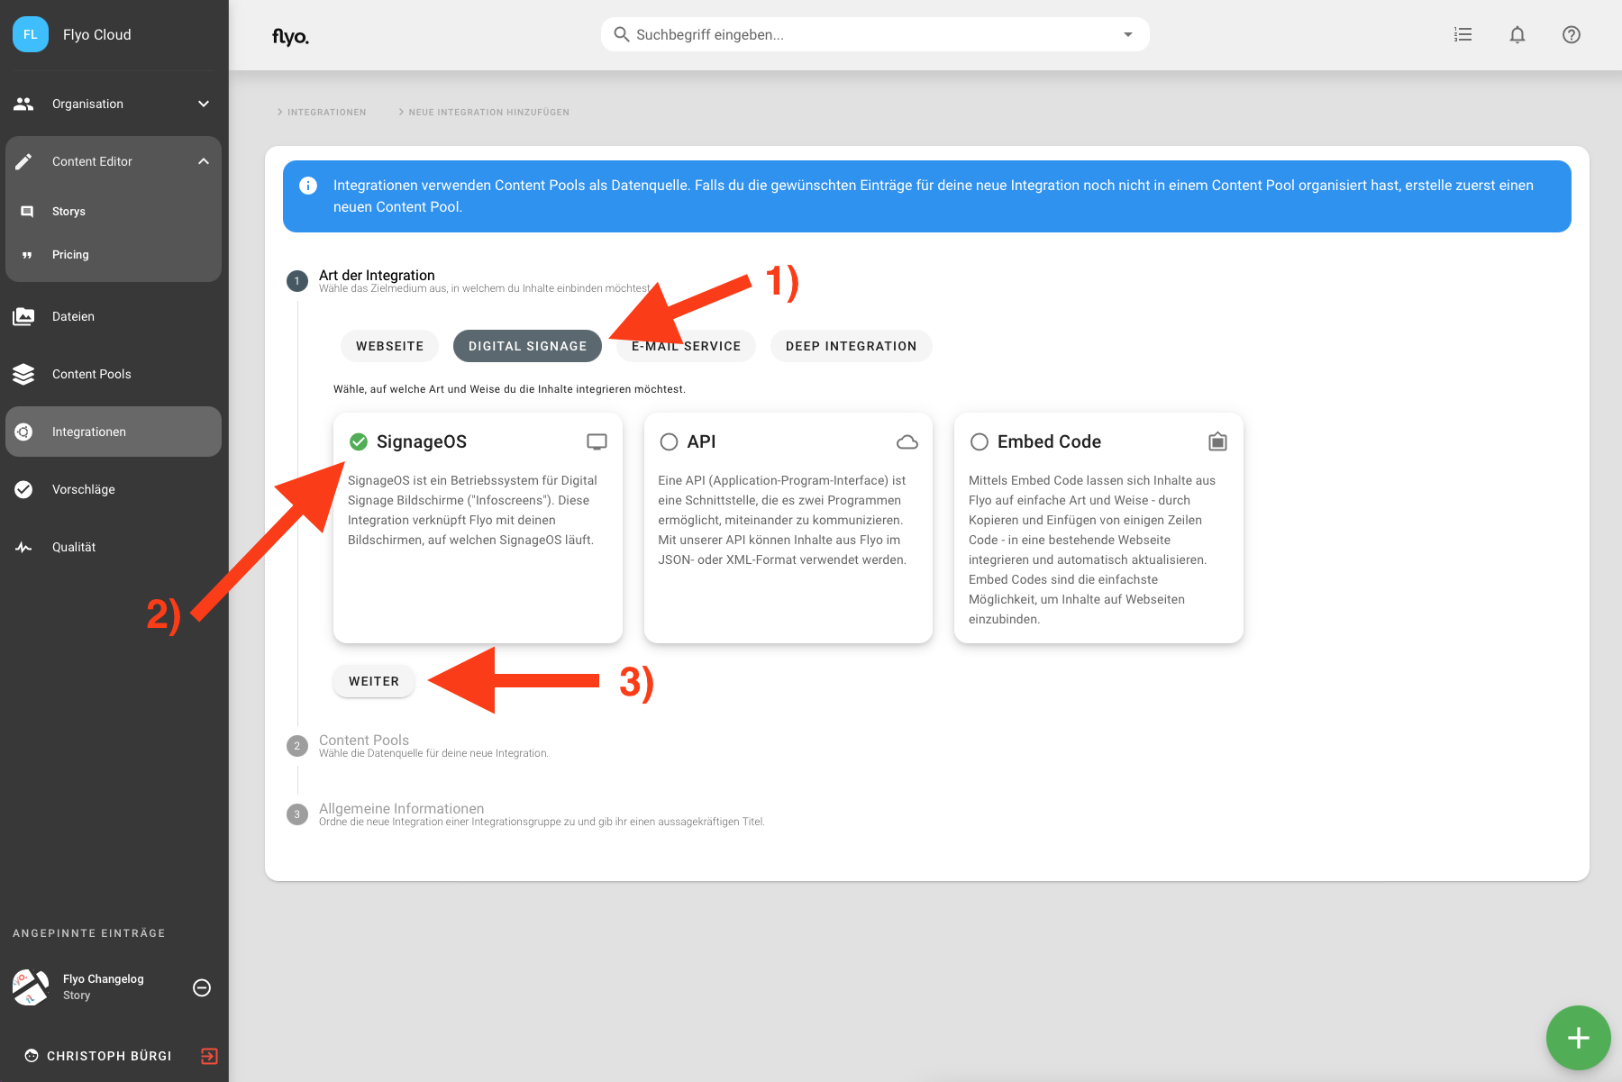Click the Pricing quote icon
Screen dimensions: 1622x1082
[x=27, y=255]
